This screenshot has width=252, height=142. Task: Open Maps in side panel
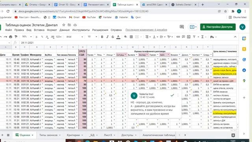click(x=244, y=81)
